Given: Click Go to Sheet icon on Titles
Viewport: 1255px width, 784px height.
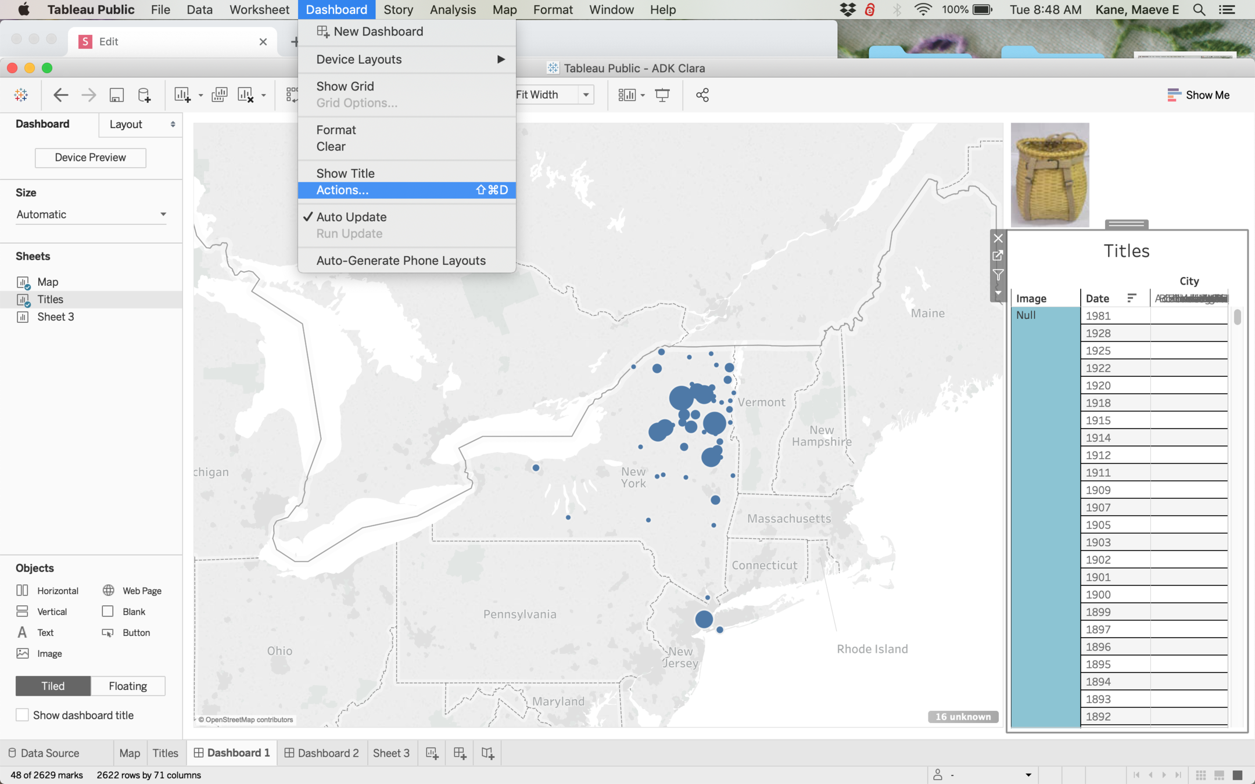Looking at the screenshot, I should (x=998, y=256).
